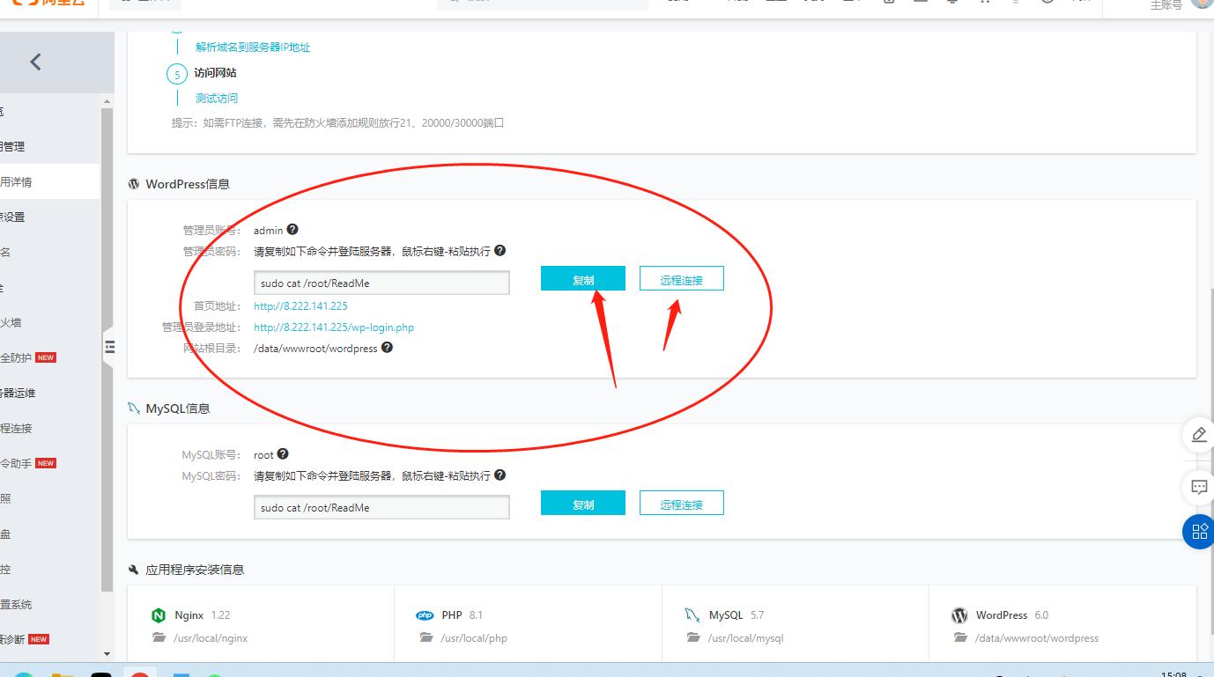Click the 测试访问 link

click(x=217, y=99)
